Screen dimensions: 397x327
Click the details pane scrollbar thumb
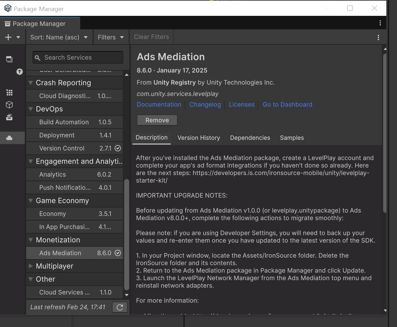click(x=385, y=133)
